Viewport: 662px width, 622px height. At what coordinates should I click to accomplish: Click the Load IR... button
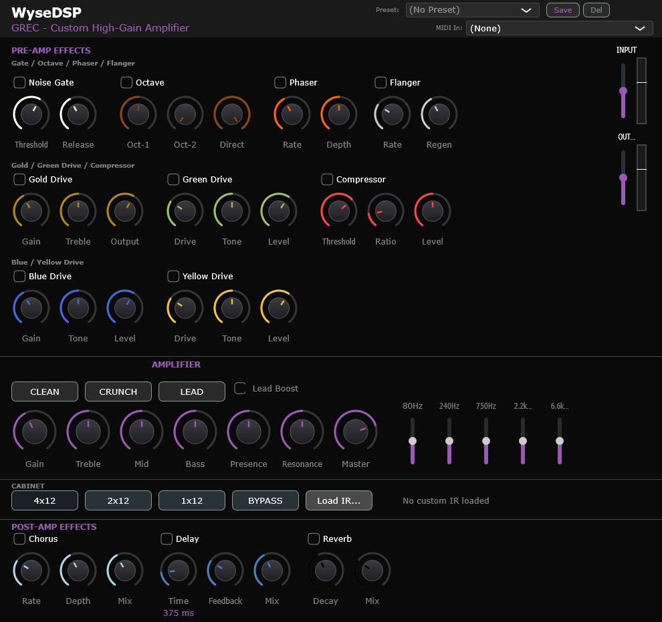pyautogui.click(x=339, y=500)
